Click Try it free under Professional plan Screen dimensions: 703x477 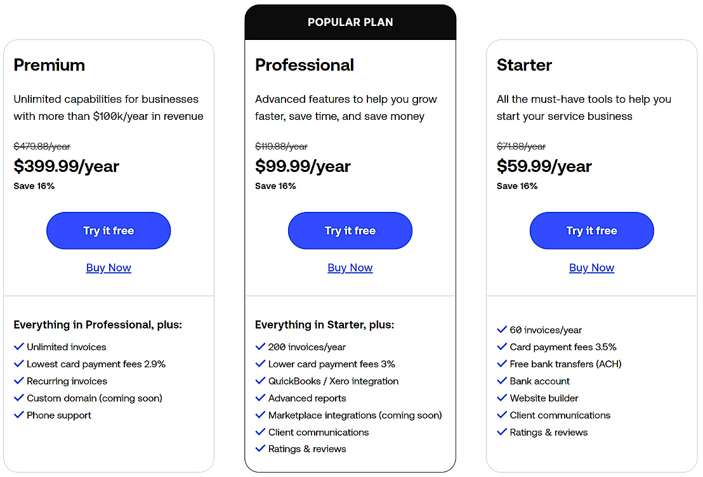pos(350,231)
